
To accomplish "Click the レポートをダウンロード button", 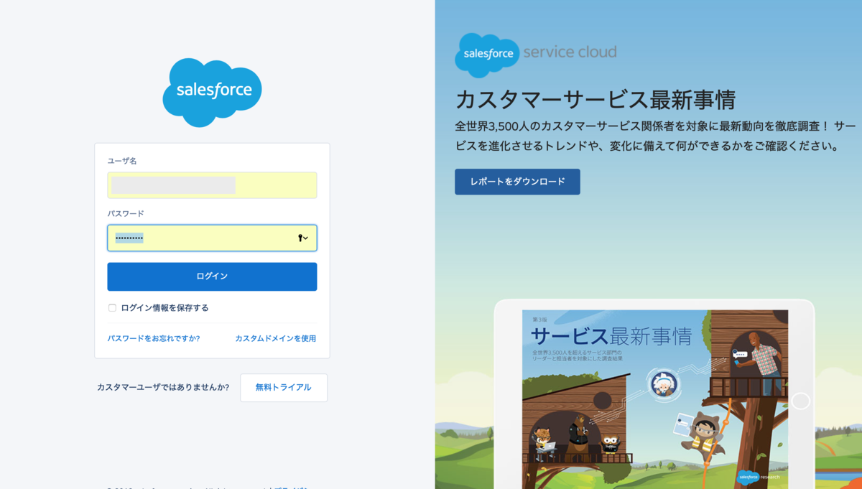I will click(x=516, y=182).
